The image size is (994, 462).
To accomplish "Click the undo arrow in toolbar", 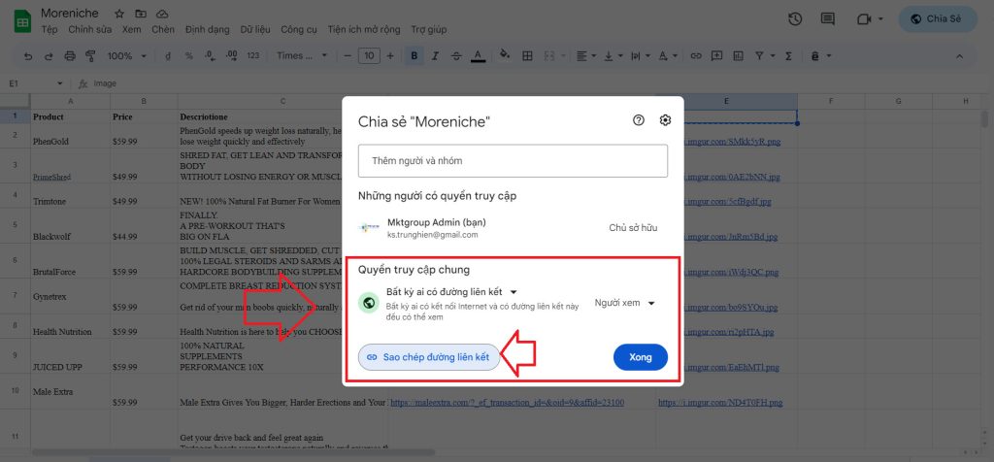I will 27,56.
